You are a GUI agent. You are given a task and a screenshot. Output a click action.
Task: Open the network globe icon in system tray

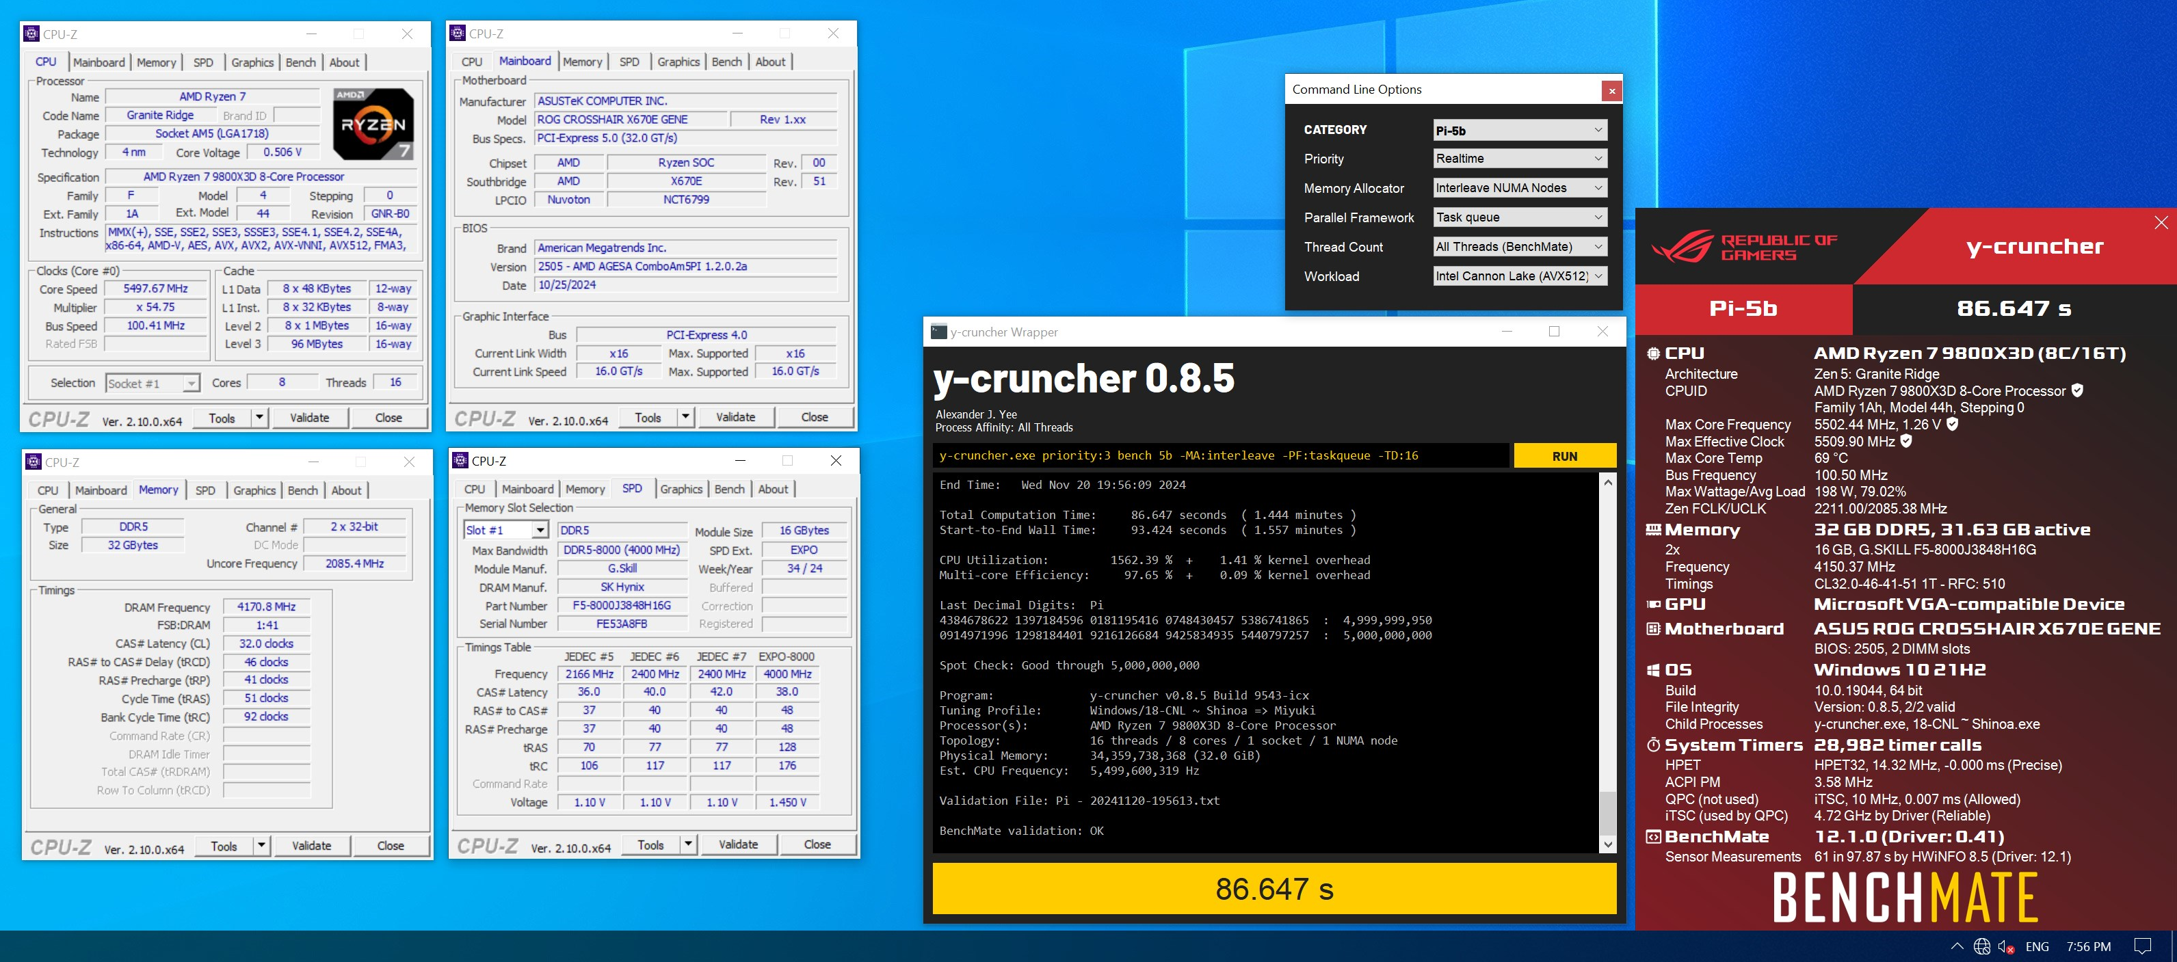1982,946
